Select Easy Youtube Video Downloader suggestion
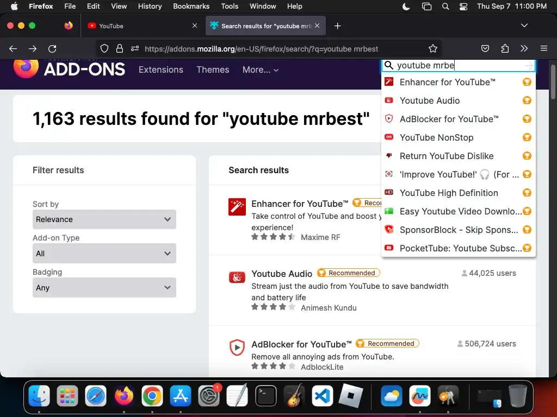 [x=458, y=211]
